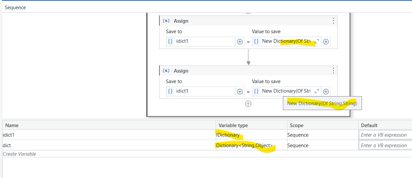412x178 pixels.
Task: Click plus button beside second Save to field
Action: (x=240, y=92)
